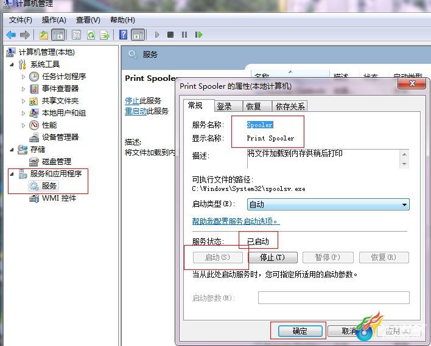Open the 文件(F) menu

pyautogui.click(x=21, y=20)
